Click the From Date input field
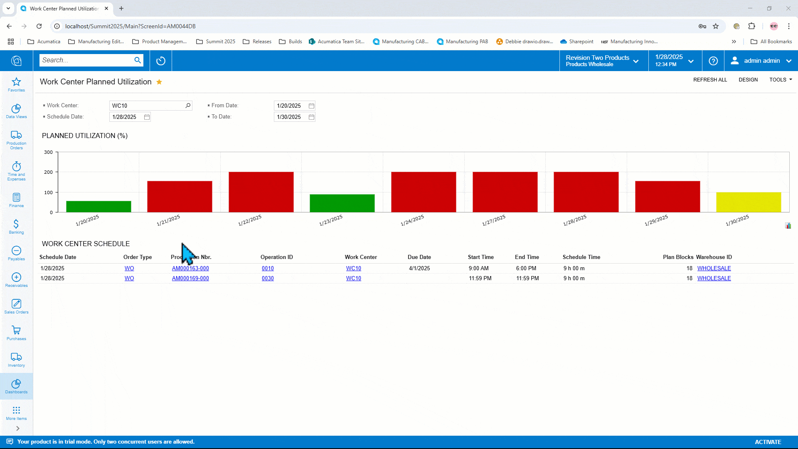Image resolution: width=798 pixels, height=449 pixels. point(291,105)
